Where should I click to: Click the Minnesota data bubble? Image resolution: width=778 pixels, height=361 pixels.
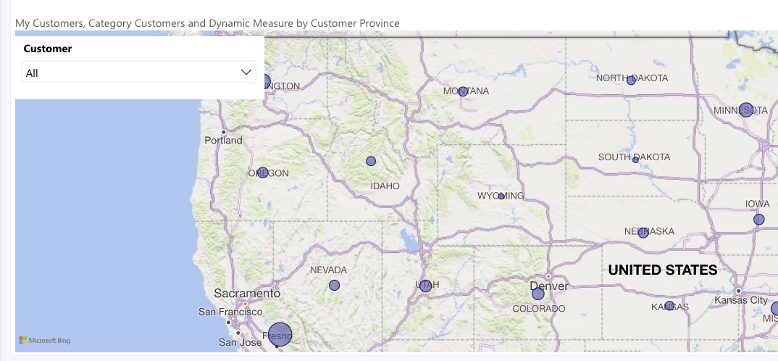click(x=745, y=109)
